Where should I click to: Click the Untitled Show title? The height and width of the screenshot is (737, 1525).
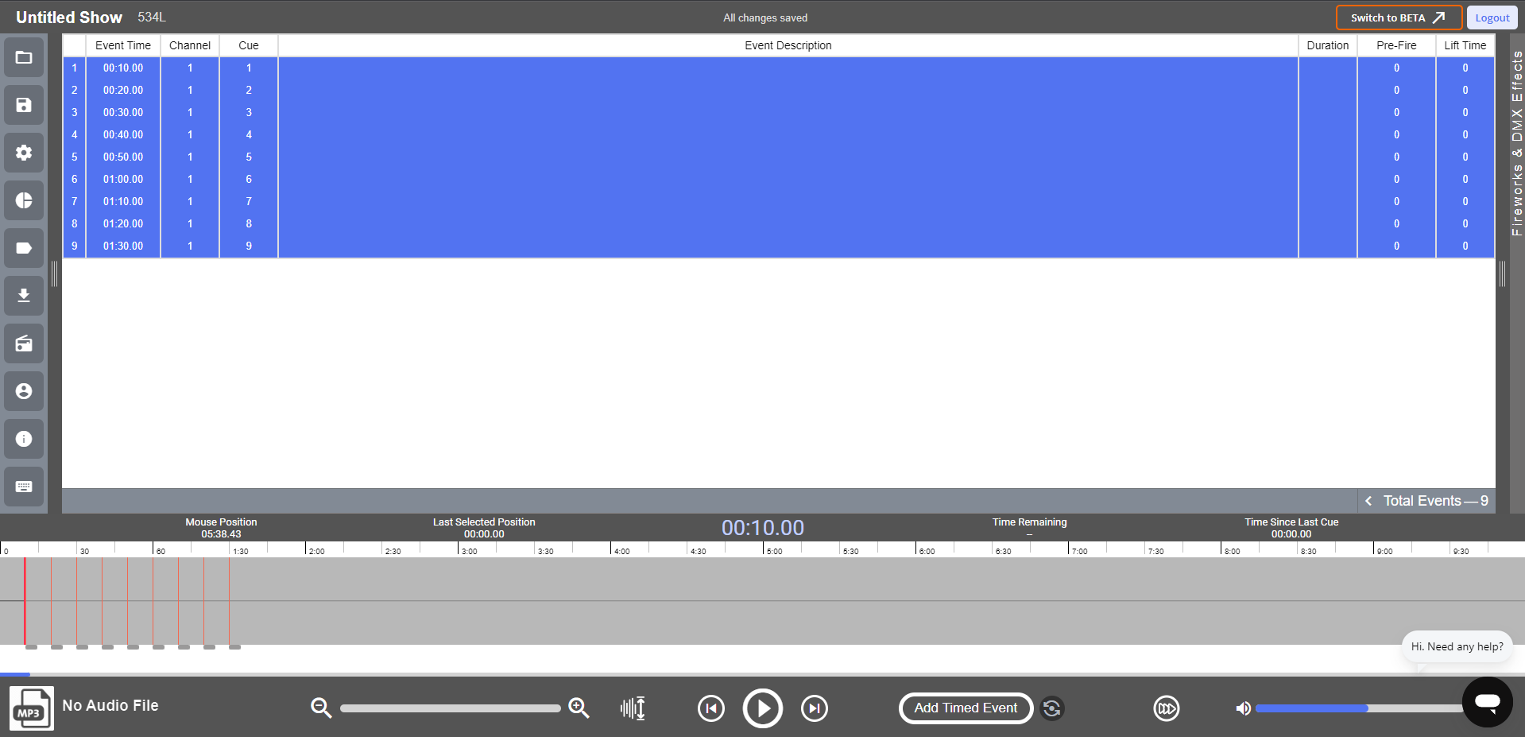tap(69, 17)
